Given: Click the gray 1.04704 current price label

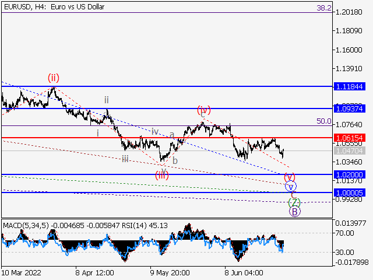Looking at the screenshot, I should [350, 150].
